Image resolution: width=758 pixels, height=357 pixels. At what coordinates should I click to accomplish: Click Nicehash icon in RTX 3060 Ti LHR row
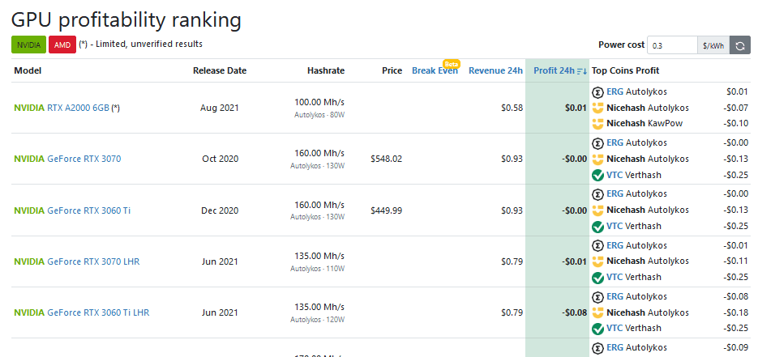point(598,312)
